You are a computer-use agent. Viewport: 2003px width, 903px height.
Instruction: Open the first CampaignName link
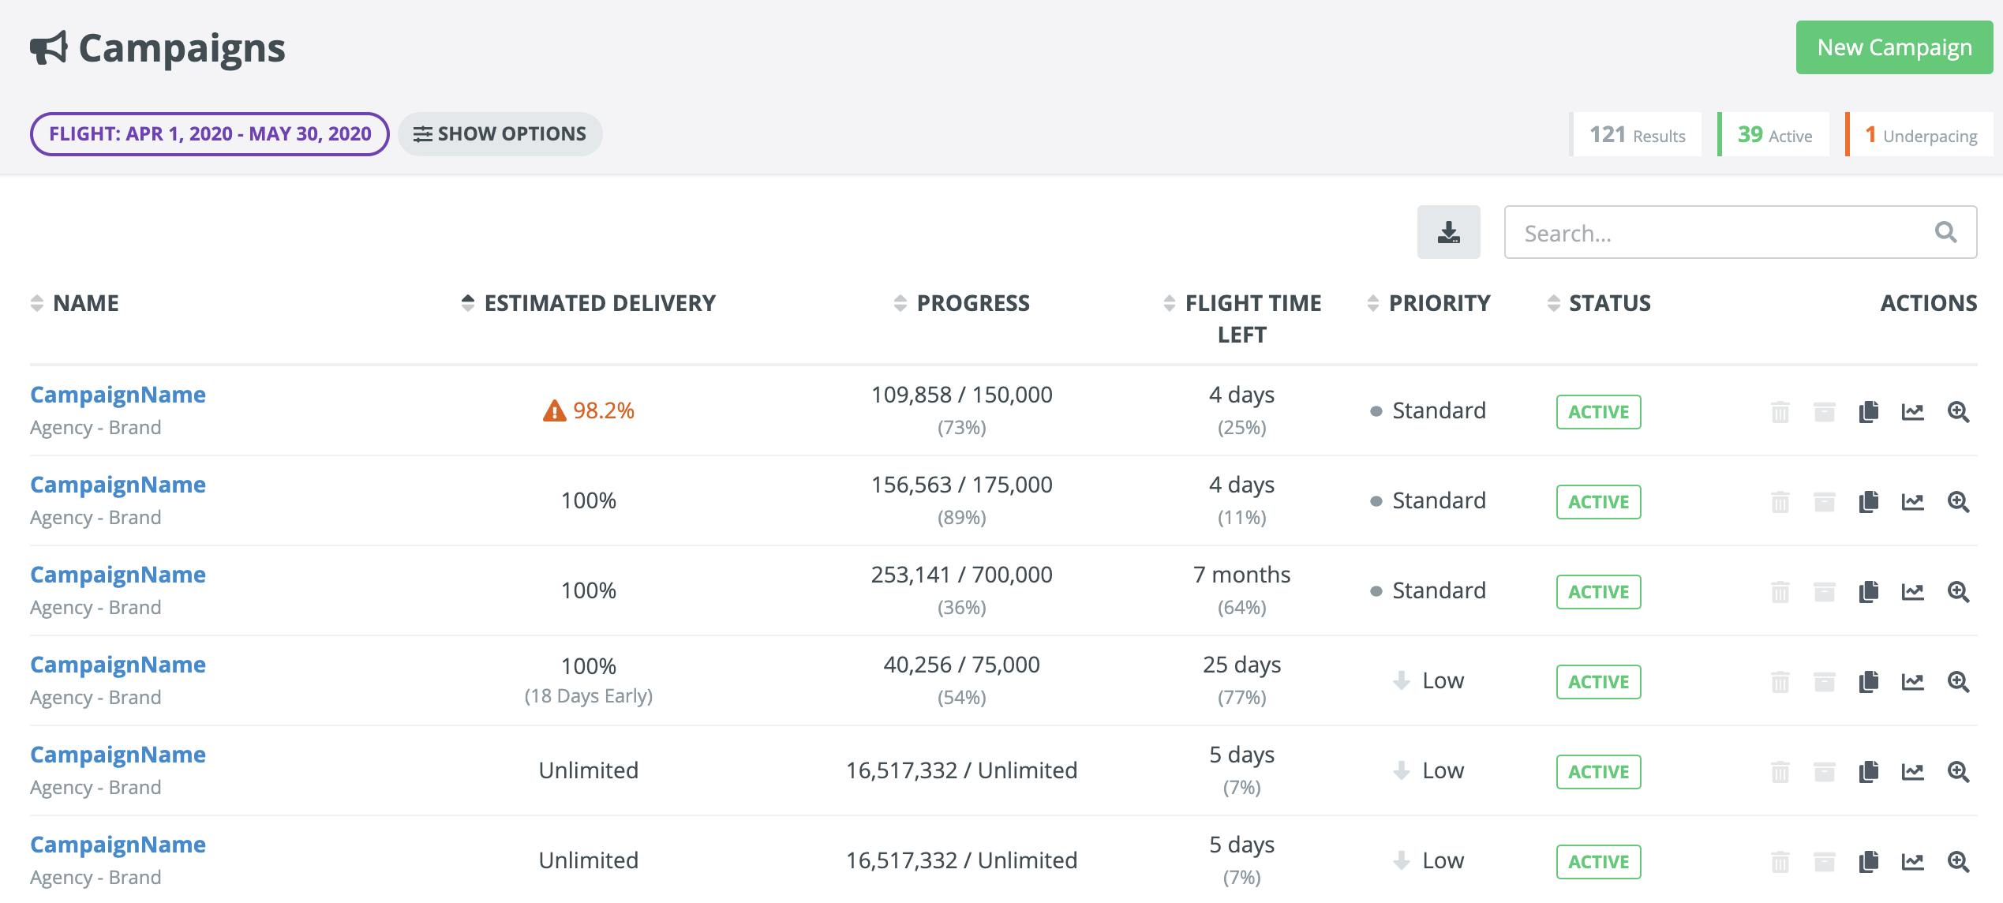click(118, 395)
